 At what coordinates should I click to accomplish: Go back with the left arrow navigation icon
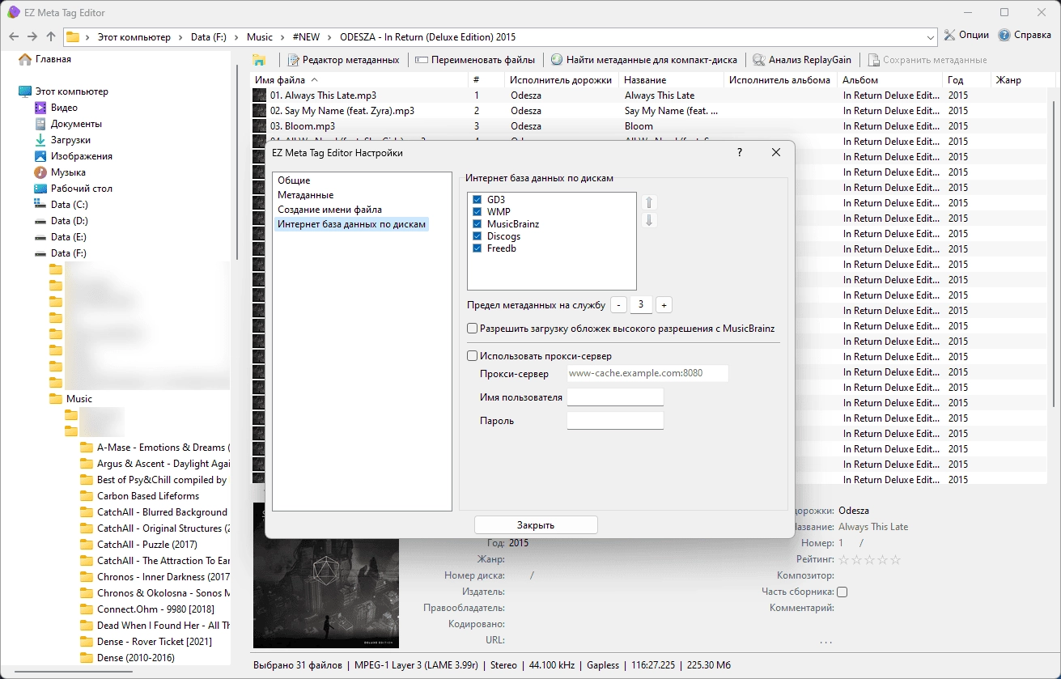[x=13, y=36]
